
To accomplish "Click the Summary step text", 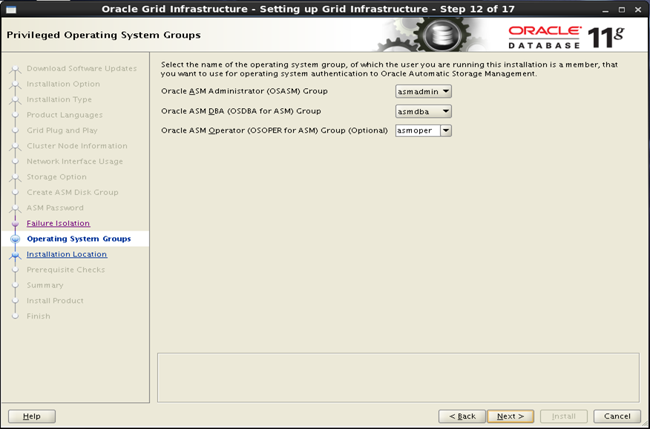I will (x=45, y=285).
